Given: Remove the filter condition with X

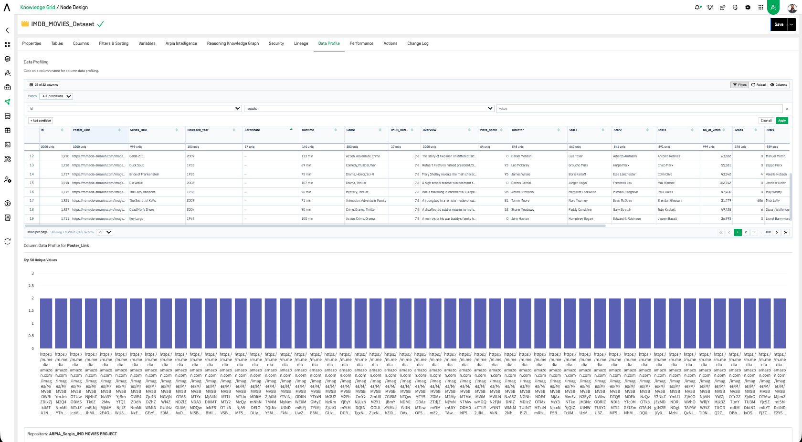Looking at the screenshot, I should coord(787,109).
